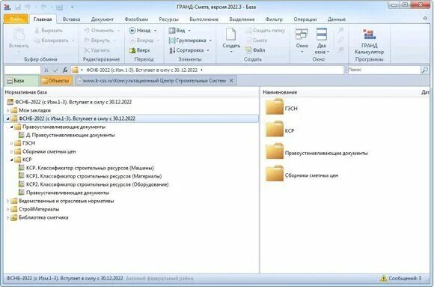Launch ГРАНД Калькулятор program
The image size is (434, 287).
[369, 42]
